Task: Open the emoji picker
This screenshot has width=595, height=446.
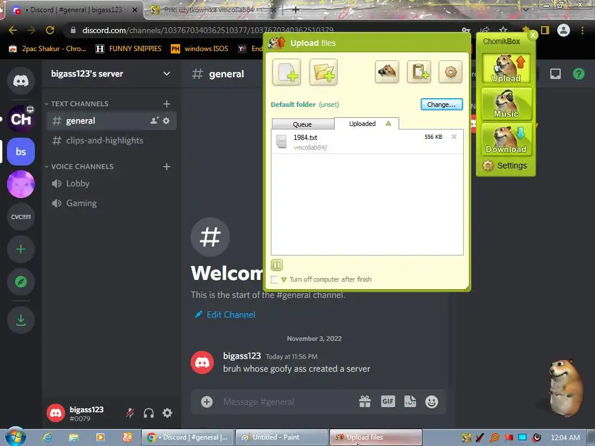Action: click(432, 402)
